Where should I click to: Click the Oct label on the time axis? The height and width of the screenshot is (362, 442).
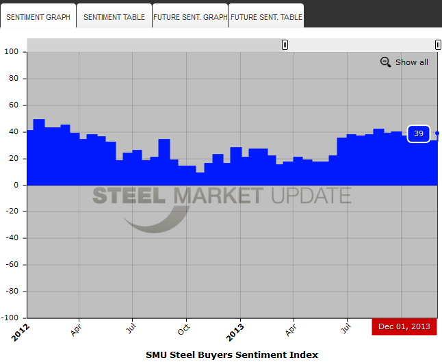pos(183,328)
